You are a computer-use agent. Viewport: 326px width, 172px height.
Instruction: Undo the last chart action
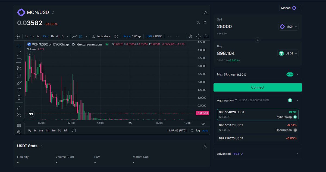[x=170, y=36]
